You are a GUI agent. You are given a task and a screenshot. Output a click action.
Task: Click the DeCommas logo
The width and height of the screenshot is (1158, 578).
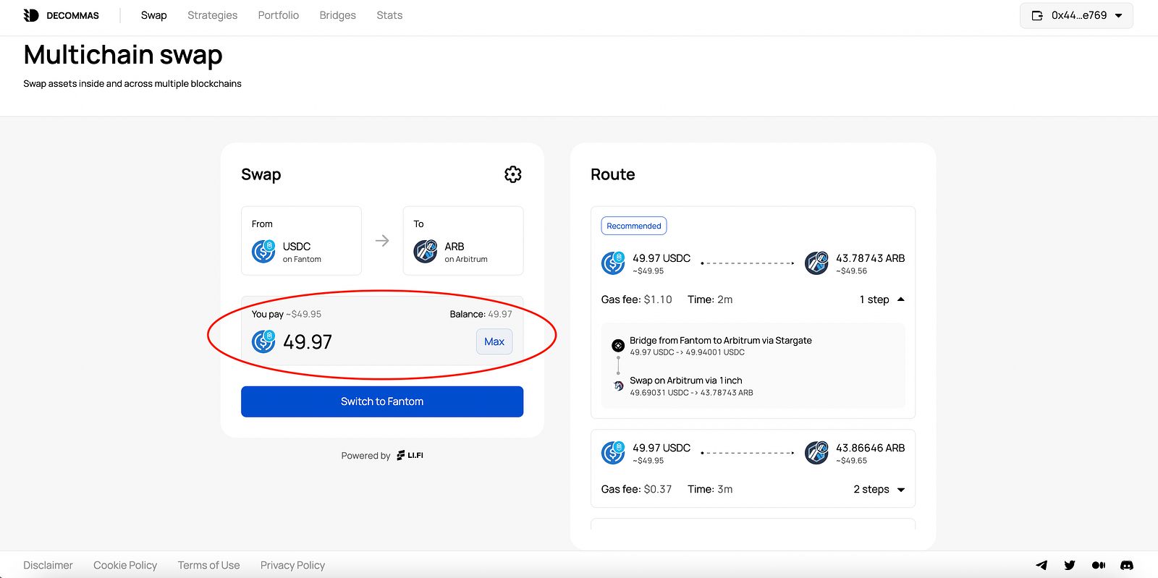point(62,15)
